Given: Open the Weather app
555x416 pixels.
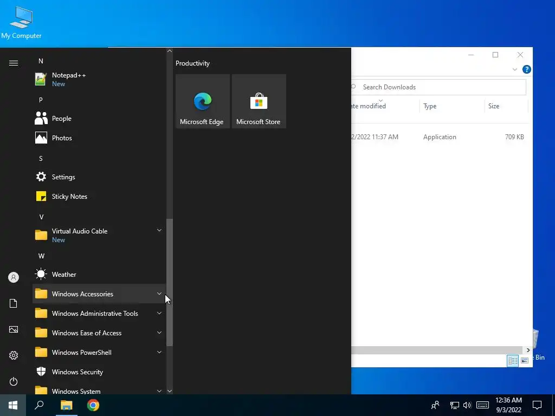Looking at the screenshot, I should pos(99,274).
